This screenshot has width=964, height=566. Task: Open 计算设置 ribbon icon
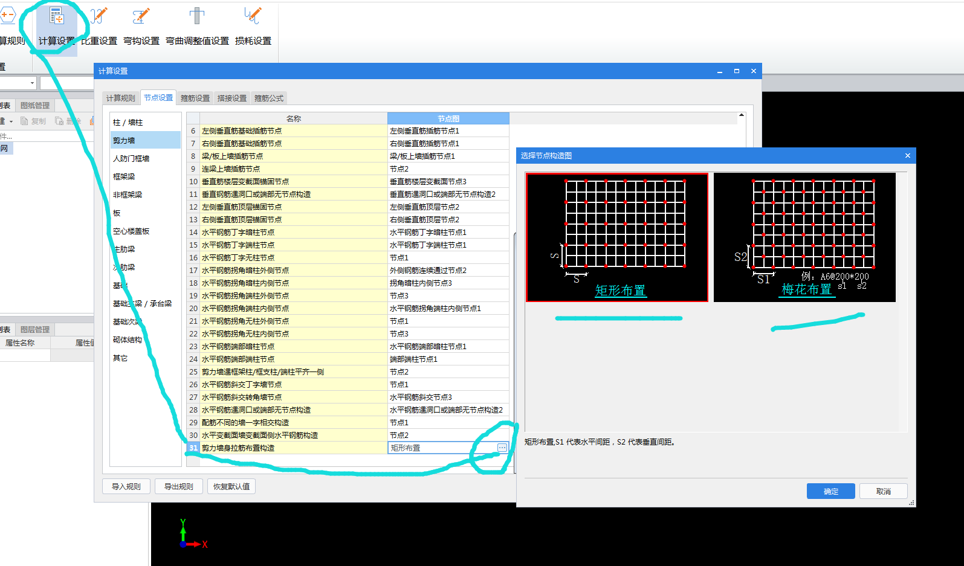tap(57, 27)
